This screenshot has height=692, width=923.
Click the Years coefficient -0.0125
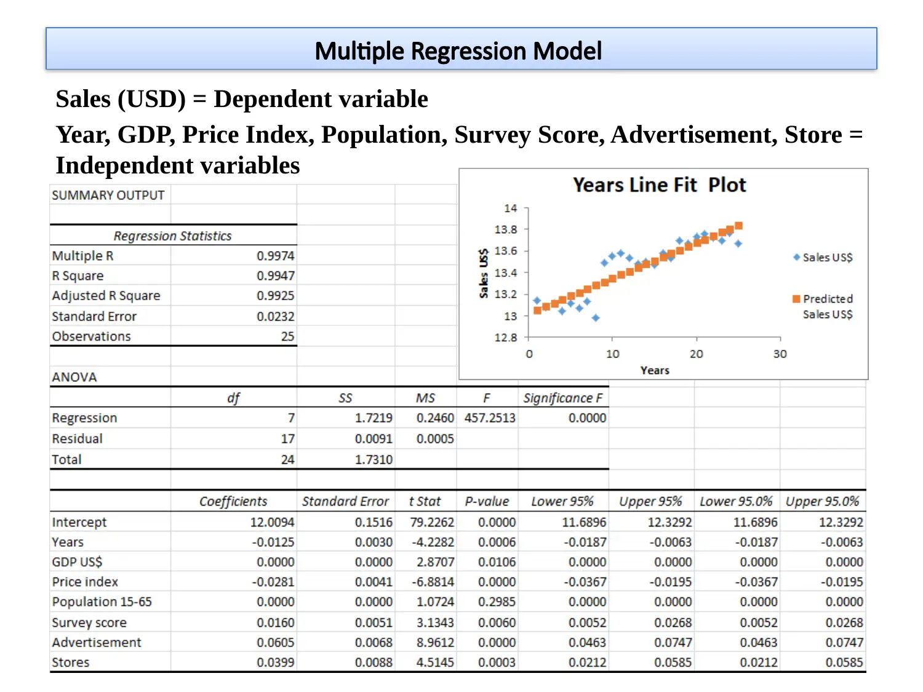pos(273,542)
